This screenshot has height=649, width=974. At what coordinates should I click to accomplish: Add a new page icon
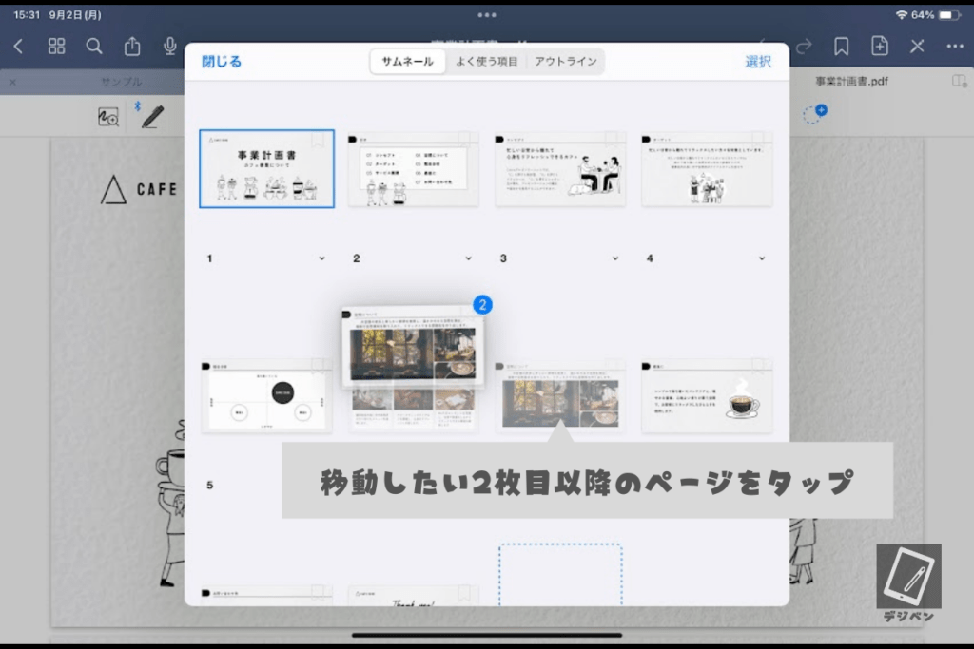coord(880,46)
